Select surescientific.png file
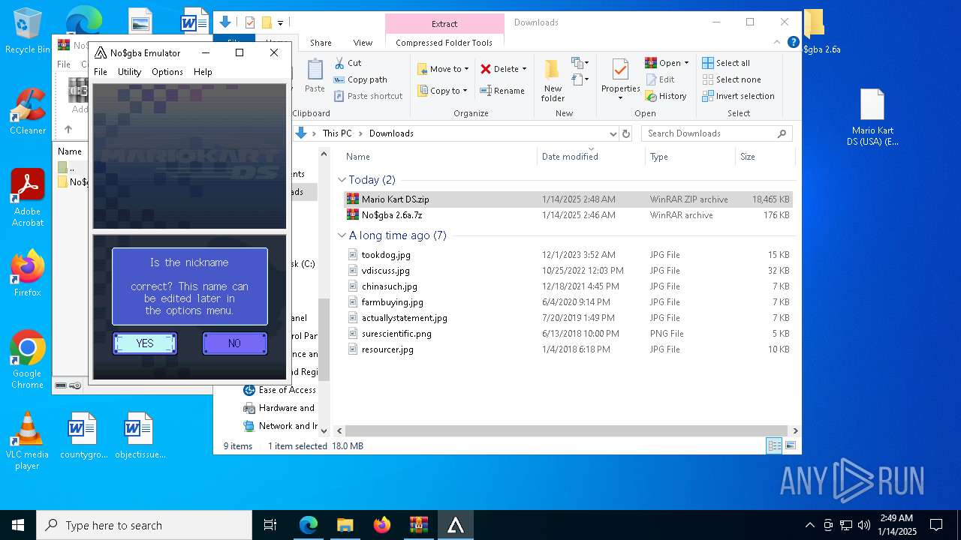 [568, 334]
